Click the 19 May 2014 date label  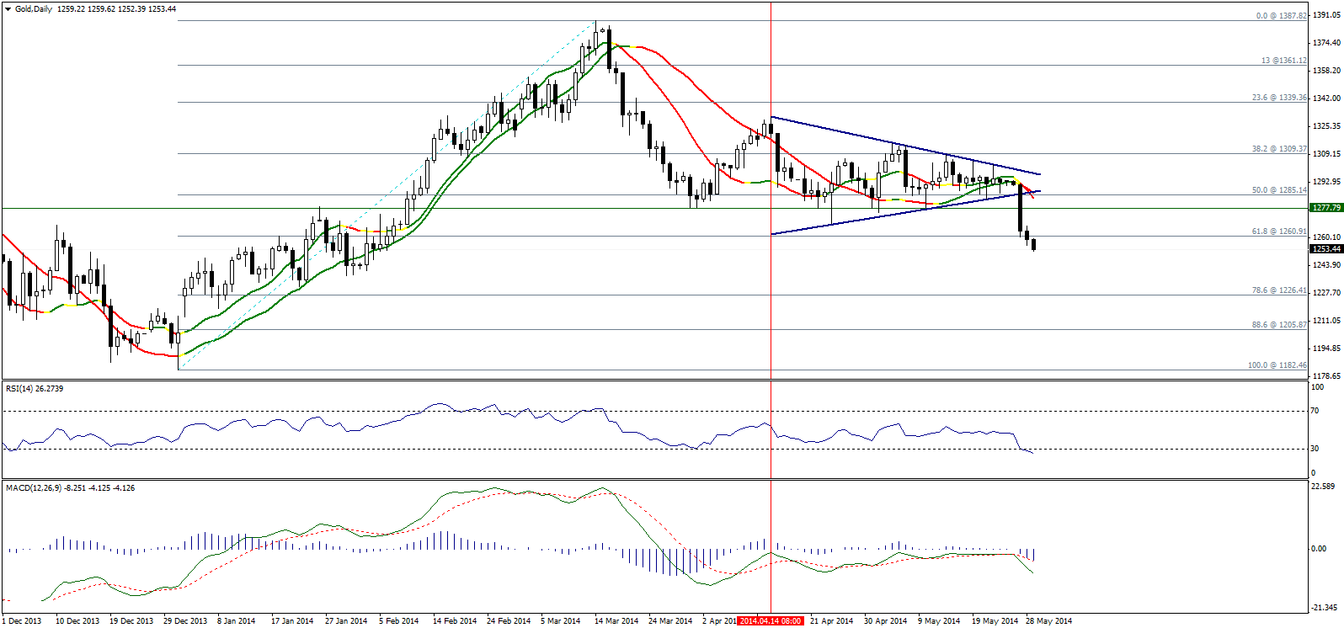pyautogui.click(x=995, y=621)
